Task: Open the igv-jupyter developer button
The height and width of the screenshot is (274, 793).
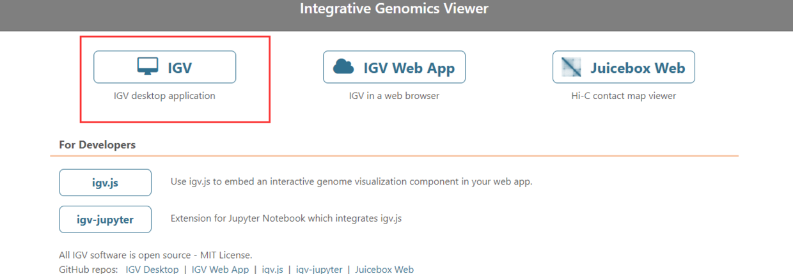Action: pos(106,219)
